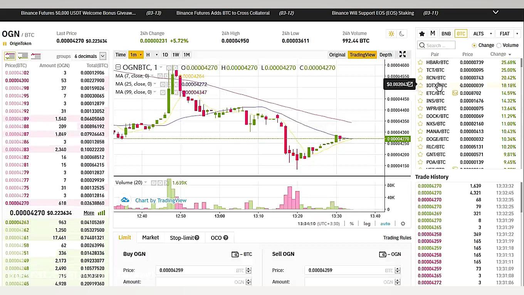The width and height of the screenshot is (524, 295).
Task: Favorite the HBAR/BTC pair star
Action: pos(420,62)
